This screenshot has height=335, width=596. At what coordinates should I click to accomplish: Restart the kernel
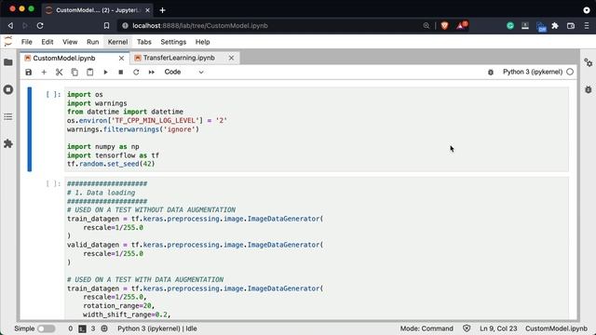tap(136, 73)
